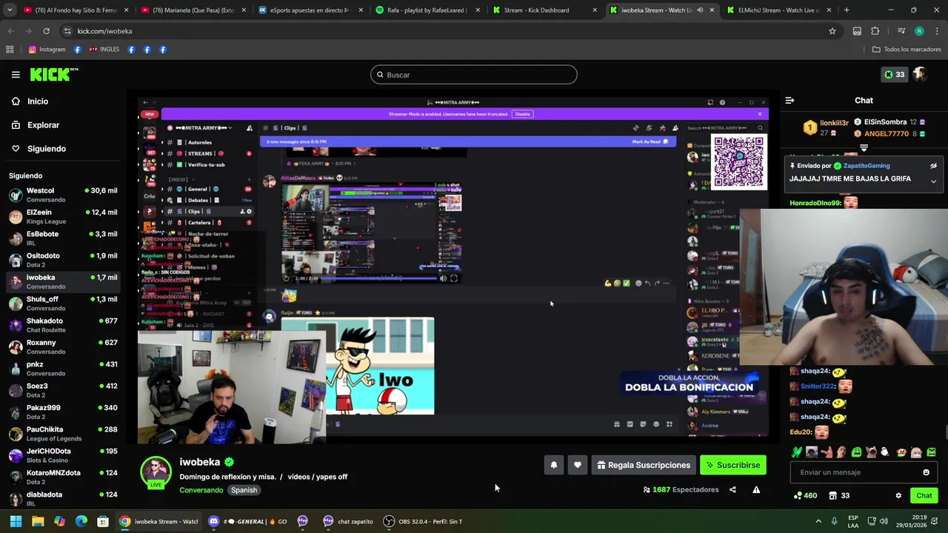
Task: Open new browser tab with plus
Action: [847, 10]
